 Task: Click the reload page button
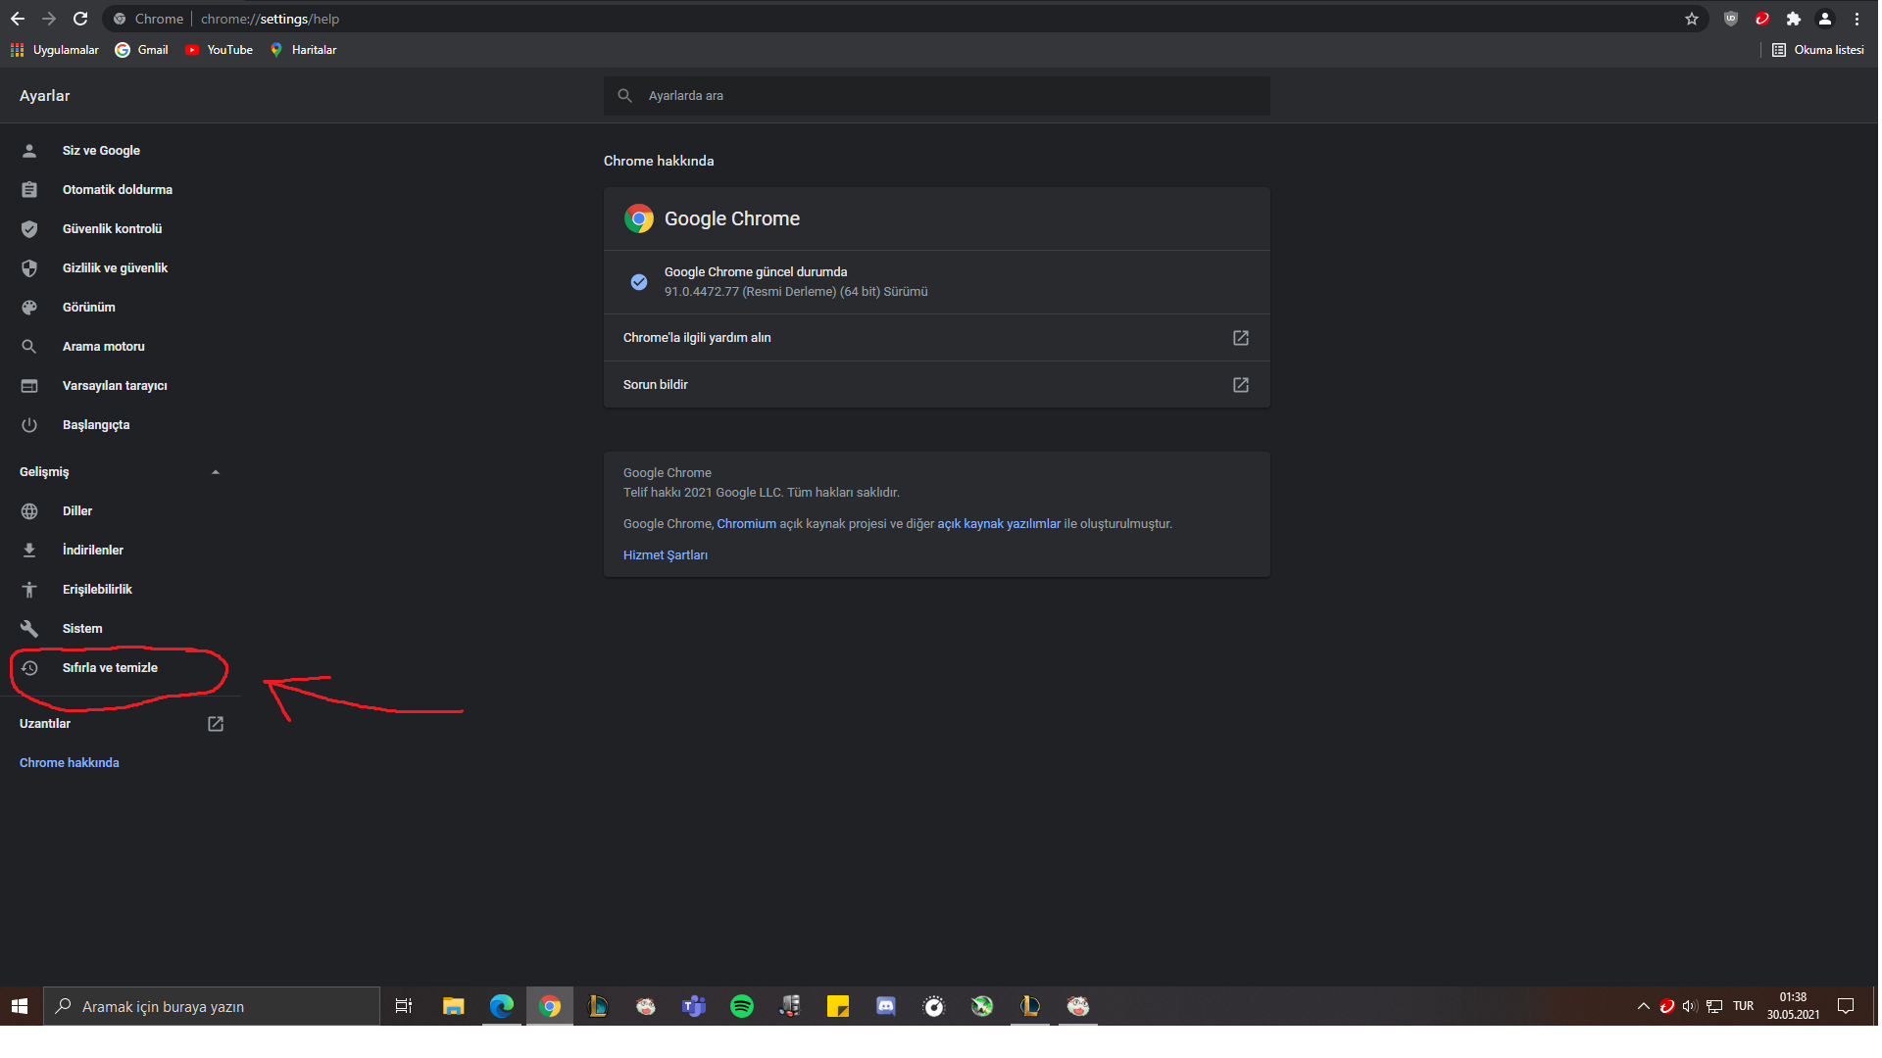pyautogui.click(x=80, y=19)
